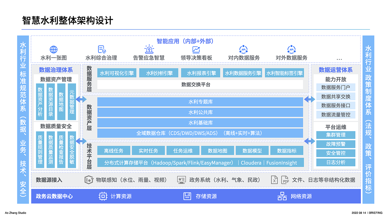Click the 水利公共库 bar
Screen dimensions: 389x219
(200, 112)
